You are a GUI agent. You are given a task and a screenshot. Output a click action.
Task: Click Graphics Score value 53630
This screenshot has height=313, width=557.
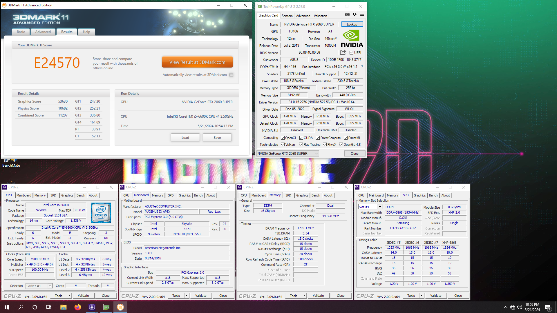click(x=63, y=101)
